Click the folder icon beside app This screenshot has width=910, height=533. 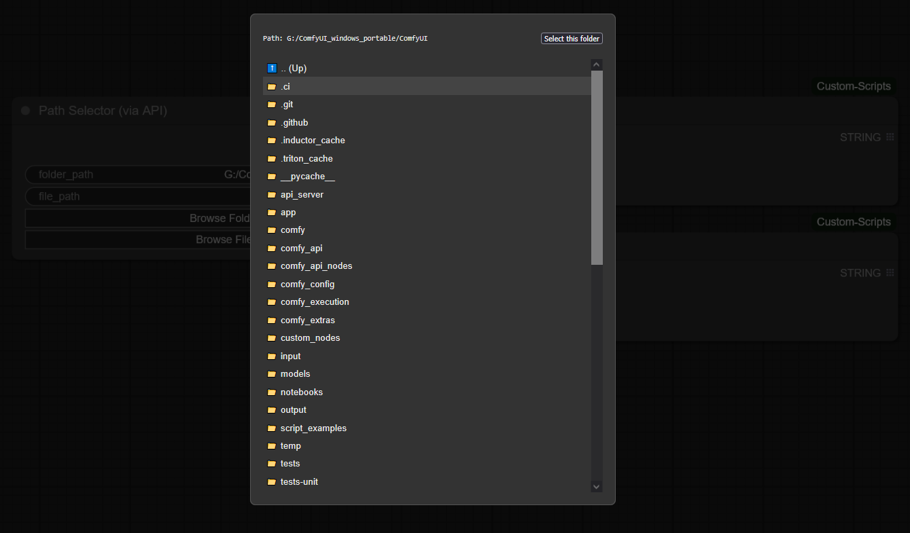point(272,213)
